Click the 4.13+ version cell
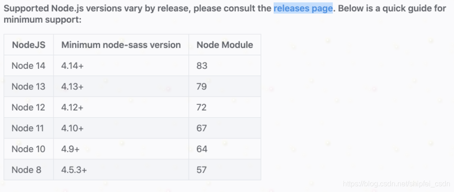 click(x=121, y=86)
